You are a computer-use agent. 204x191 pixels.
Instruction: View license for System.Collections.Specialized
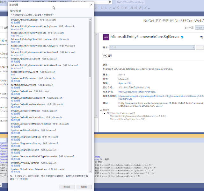[16, 120]
